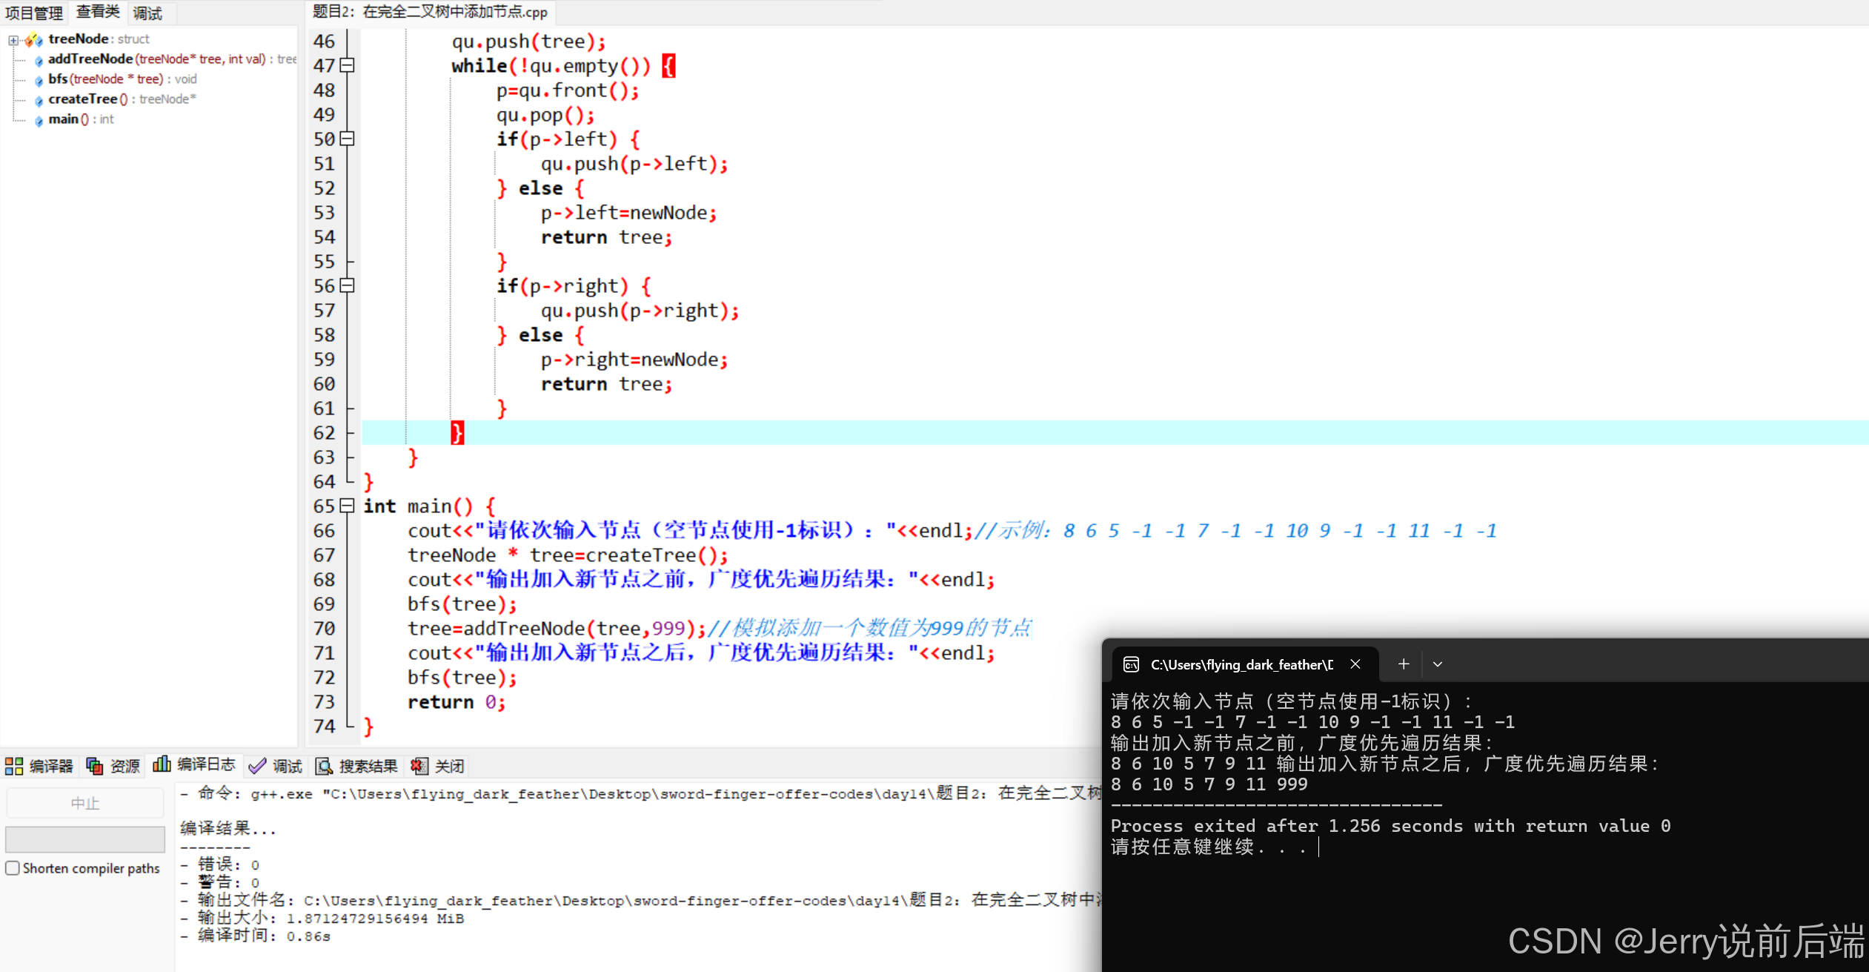Click the close panel icon (关闭)
The width and height of the screenshot is (1869, 972).
click(x=419, y=766)
